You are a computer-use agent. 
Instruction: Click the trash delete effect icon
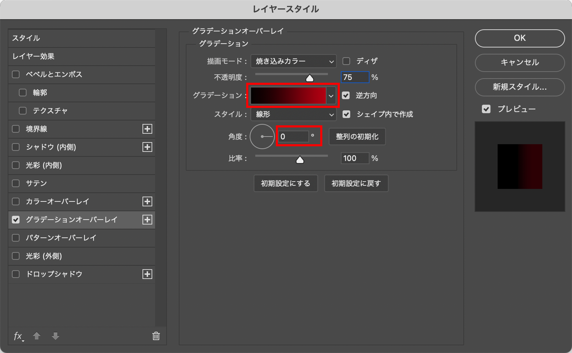(156, 336)
